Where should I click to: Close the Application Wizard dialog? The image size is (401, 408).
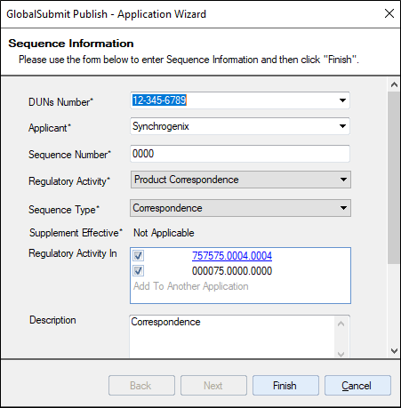point(389,13)
